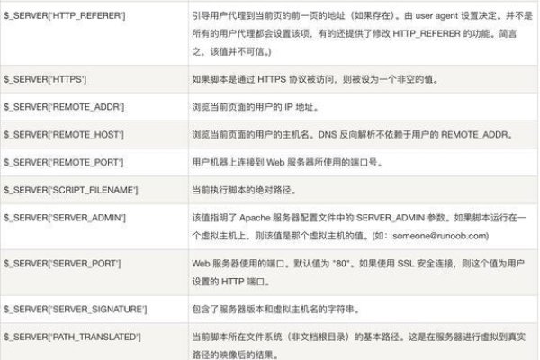
Task: Select the $_SERVER['SERVER_SIGNATURE'] cell
Action: pos(94,309)
